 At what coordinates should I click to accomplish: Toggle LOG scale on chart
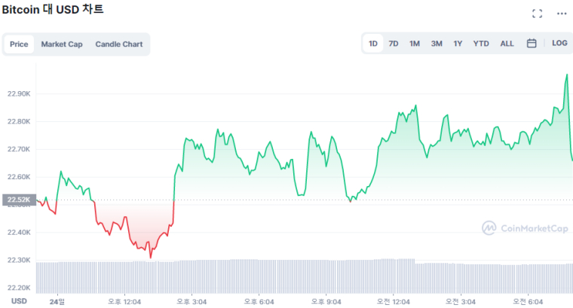(559, 44)
